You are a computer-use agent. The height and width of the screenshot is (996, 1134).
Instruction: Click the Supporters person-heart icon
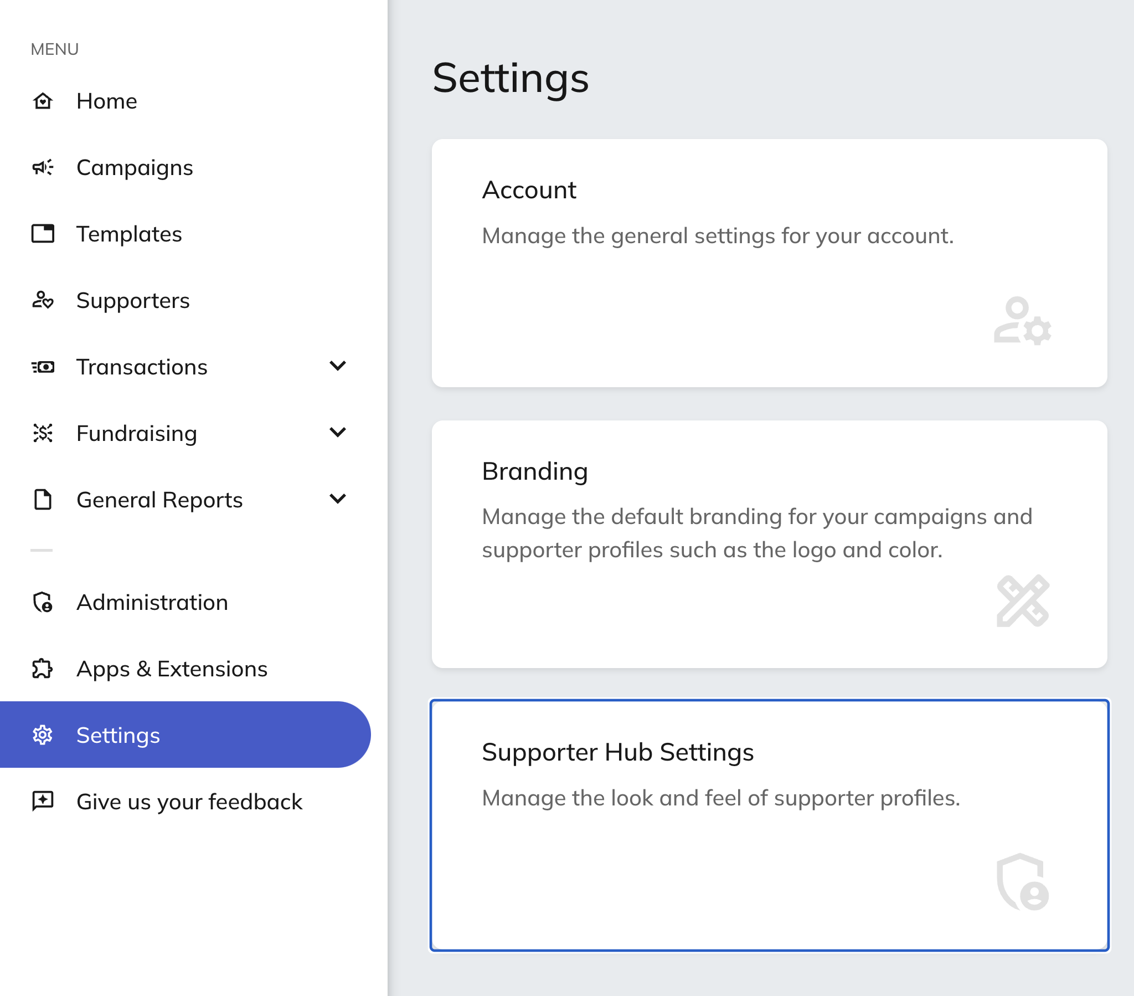pos(43,300)
